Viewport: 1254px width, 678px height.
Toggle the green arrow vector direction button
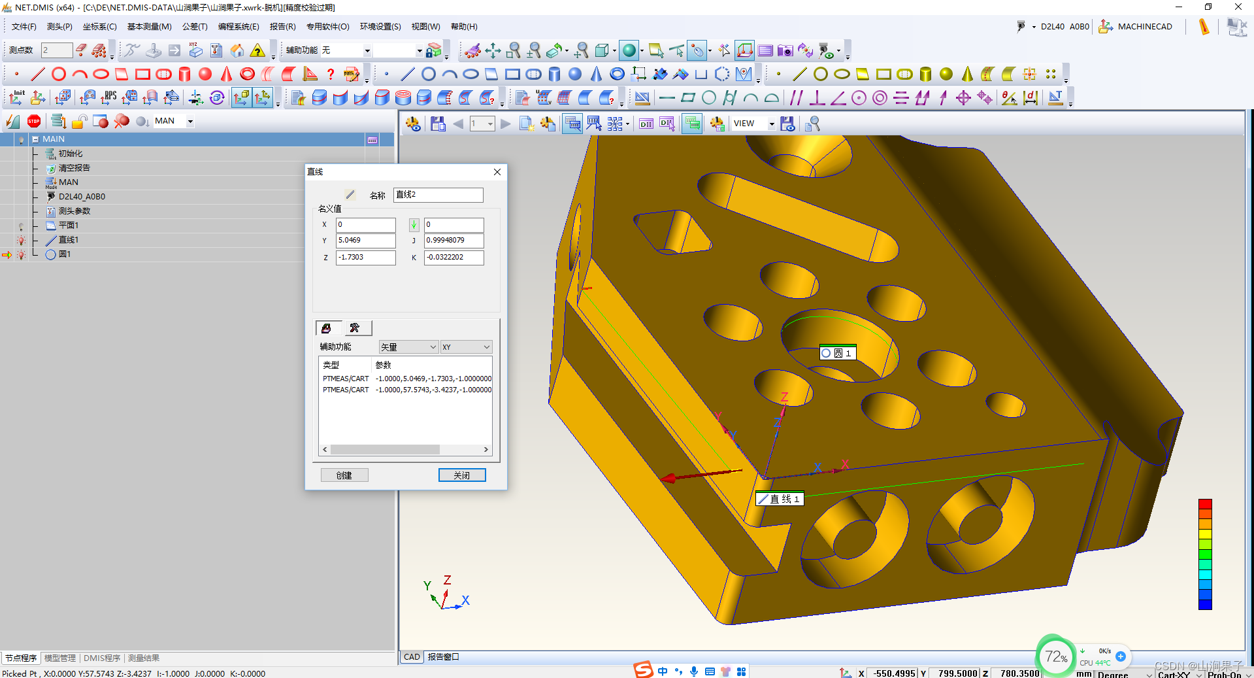pos(414,225)
